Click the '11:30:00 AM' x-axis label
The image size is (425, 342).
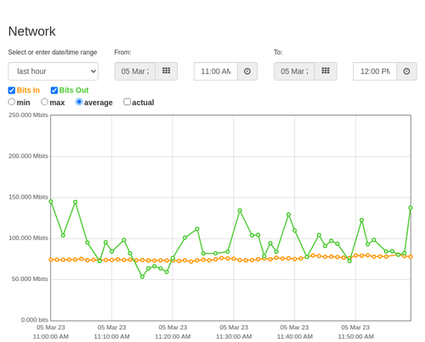pyautogui.click(x=234, y=337)
